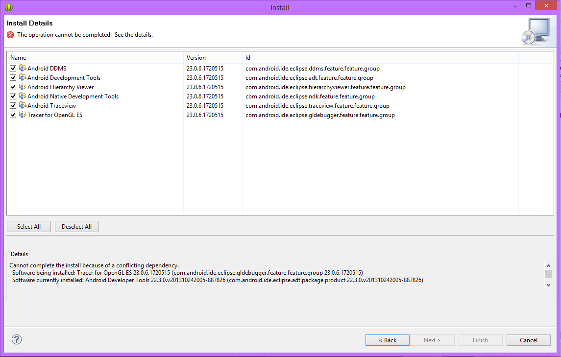Go back with the < Back button
Image resolution: width=561 pixels, height=357 pixels.
(x=388, y=340)
